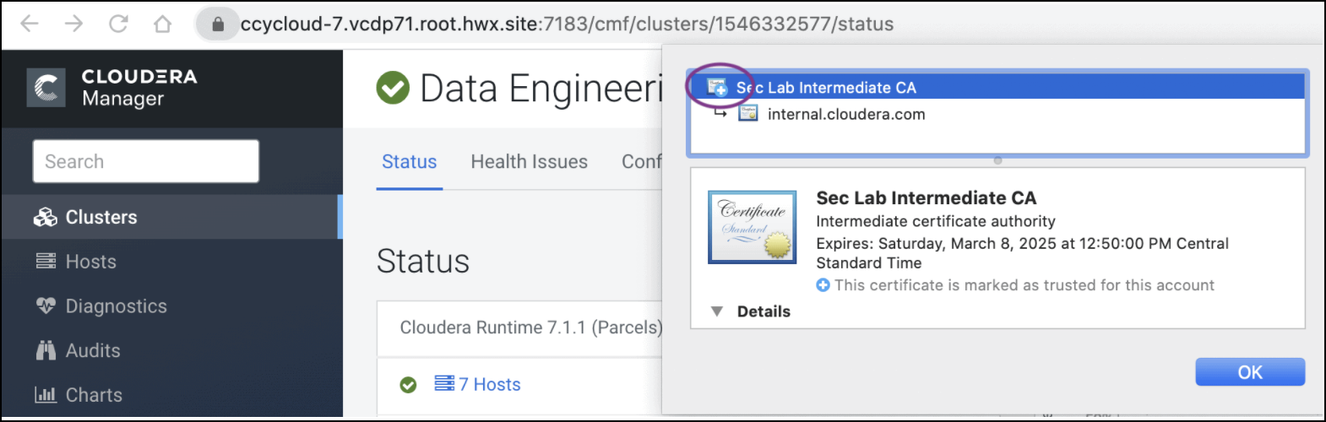Expand the certificate Details disclosure triangle

(x=717, y=311)
